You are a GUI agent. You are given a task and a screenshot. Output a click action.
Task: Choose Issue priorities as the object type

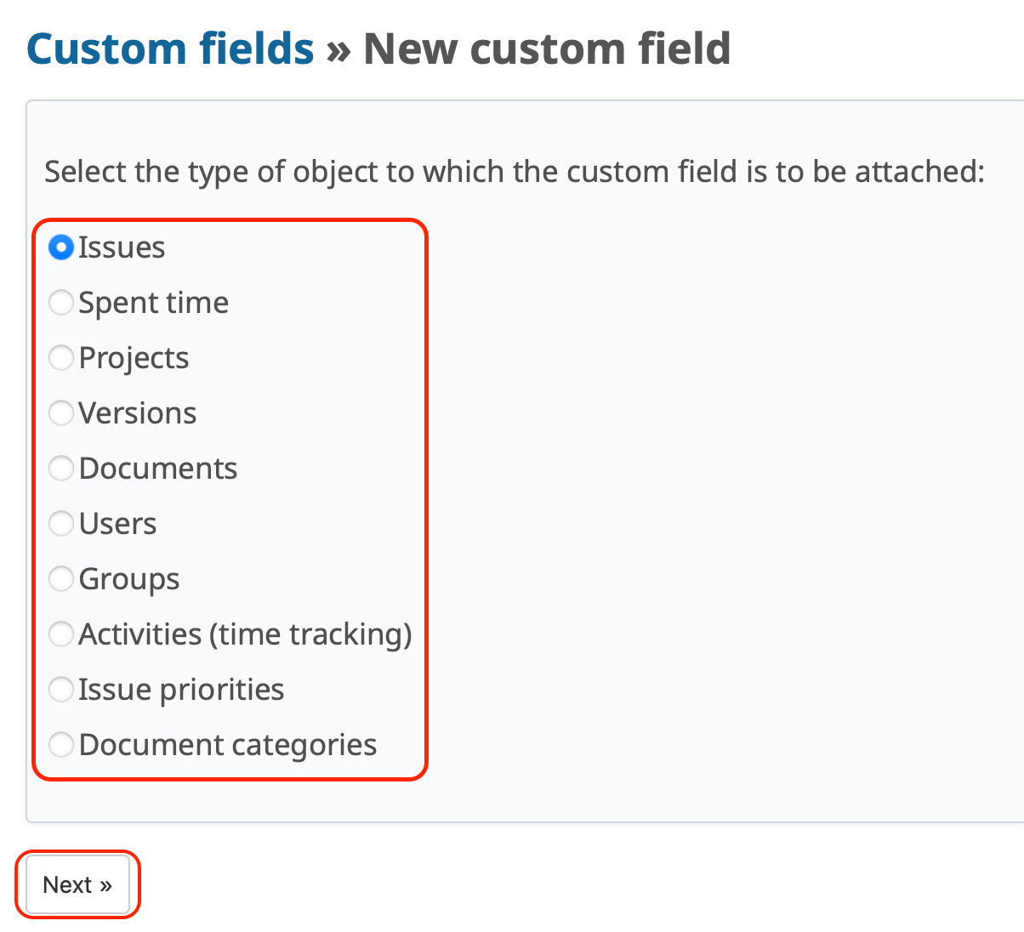[x=60, y=689]
